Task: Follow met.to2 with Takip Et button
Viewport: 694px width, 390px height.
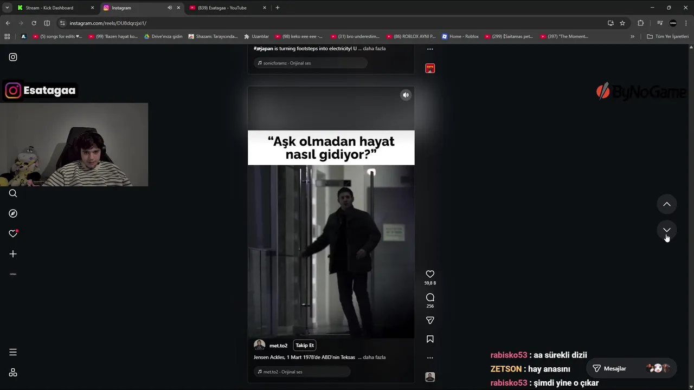Action: pos(305,345)
